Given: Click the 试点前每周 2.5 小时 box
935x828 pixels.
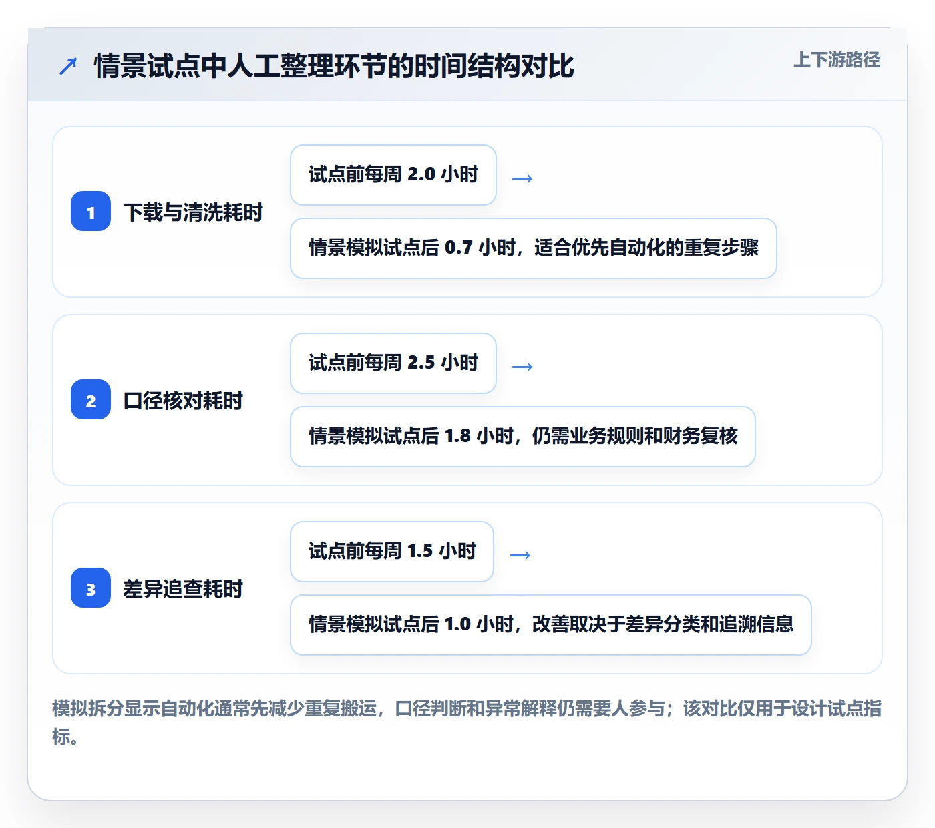Looking at the screenshot, I should 393,363.
